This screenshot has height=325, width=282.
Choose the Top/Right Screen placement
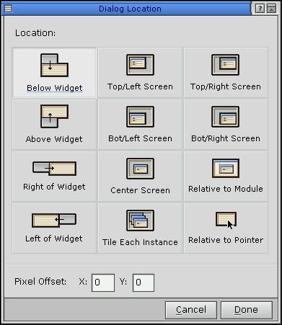tap(226, 73)
